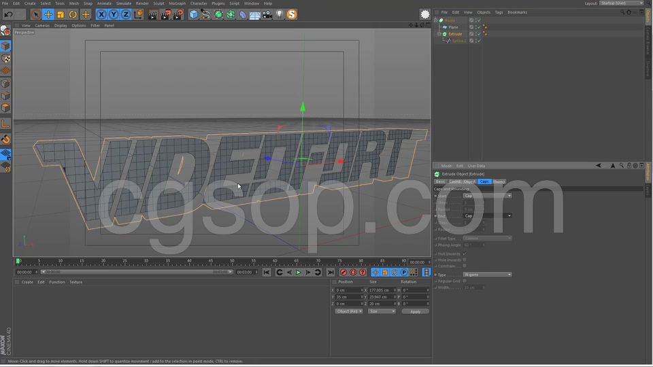
Task: Switch to the Phong tab
Action: (499, 181)
